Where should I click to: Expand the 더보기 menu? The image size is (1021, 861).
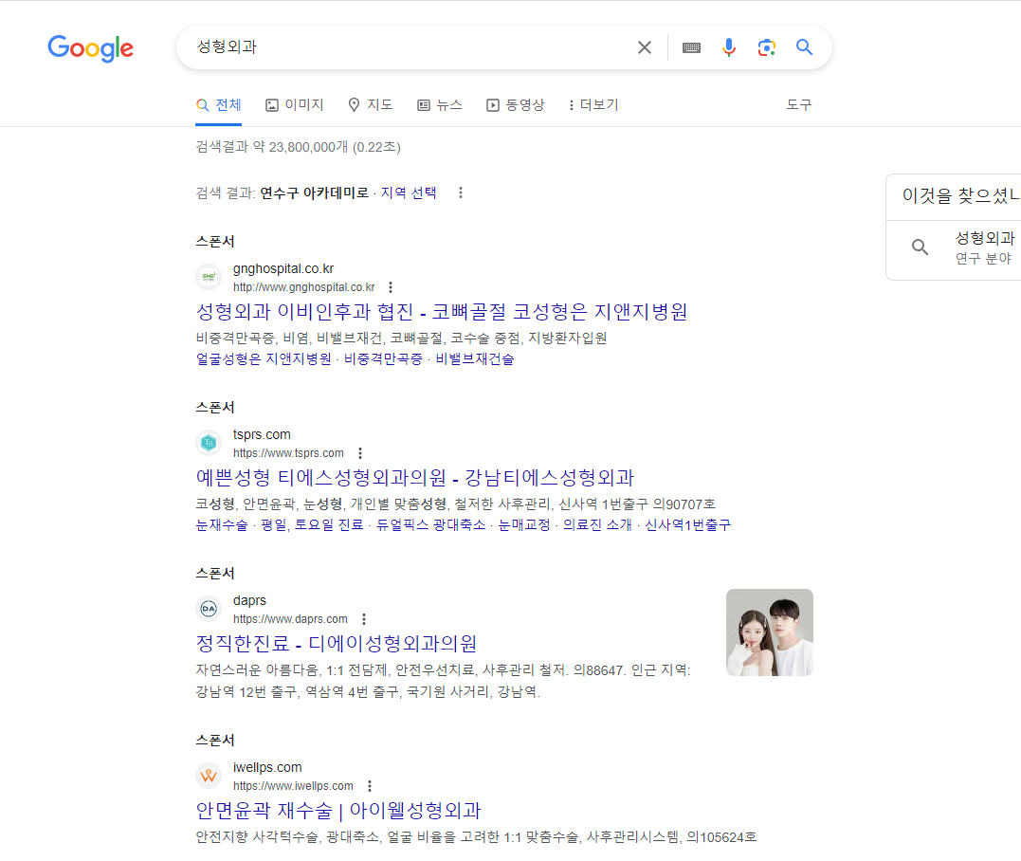coord(593,105)
